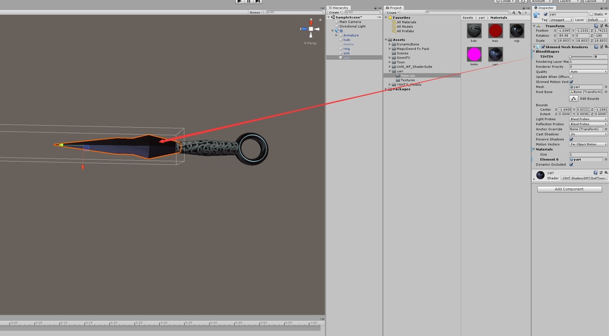Select ring object in Hierarchy

347,49
